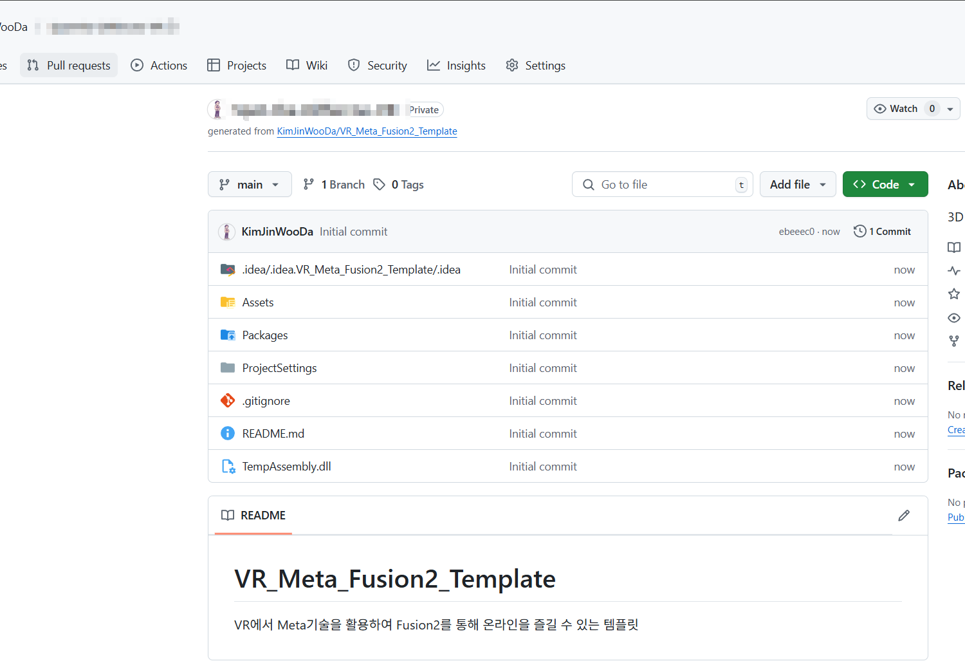Image resolution: width=965 pixels, height=670 pixels.
Task: Open the .gitignore file
Action: tap(266, 401)
